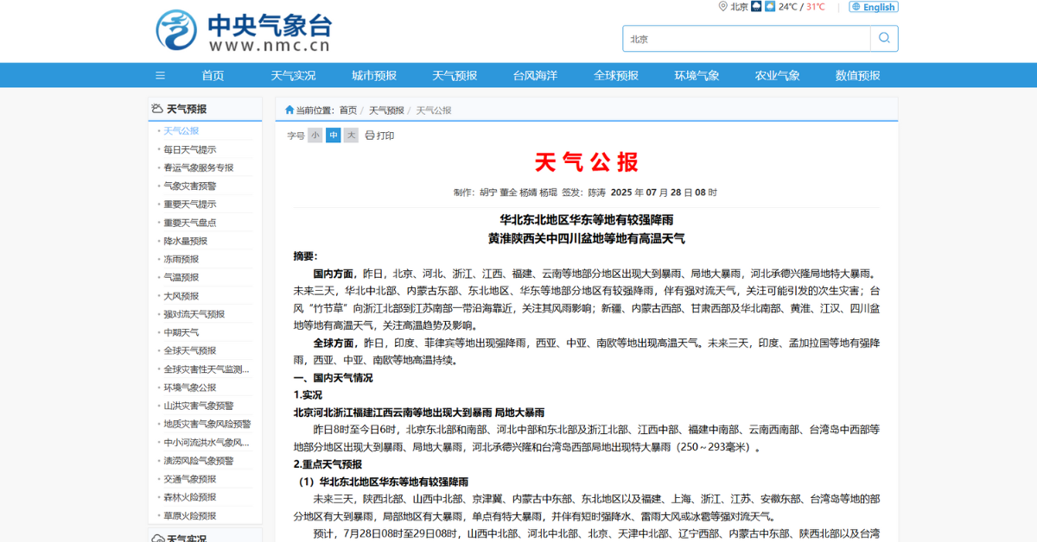This screenshot has width=1037, height=542.
Task: Open the 天气预报 navigation menu
Action: click(455, 75)
